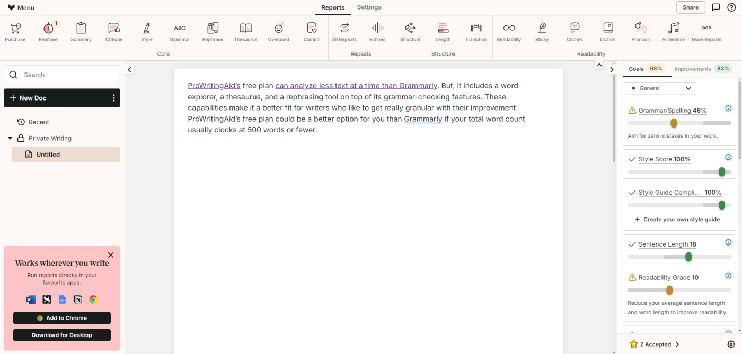
Task: Click Create your own style guide
Action: (x=677, y=220)
